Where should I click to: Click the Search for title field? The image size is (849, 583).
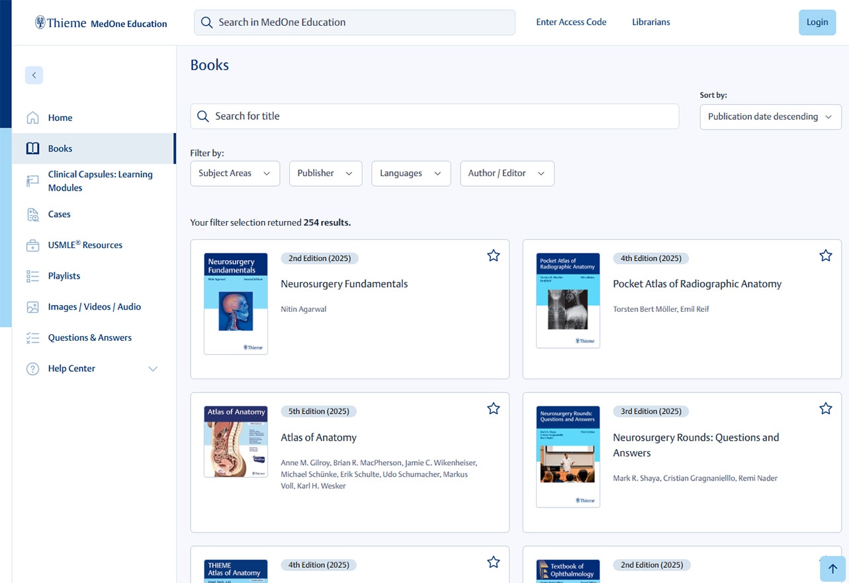point(434,116)
